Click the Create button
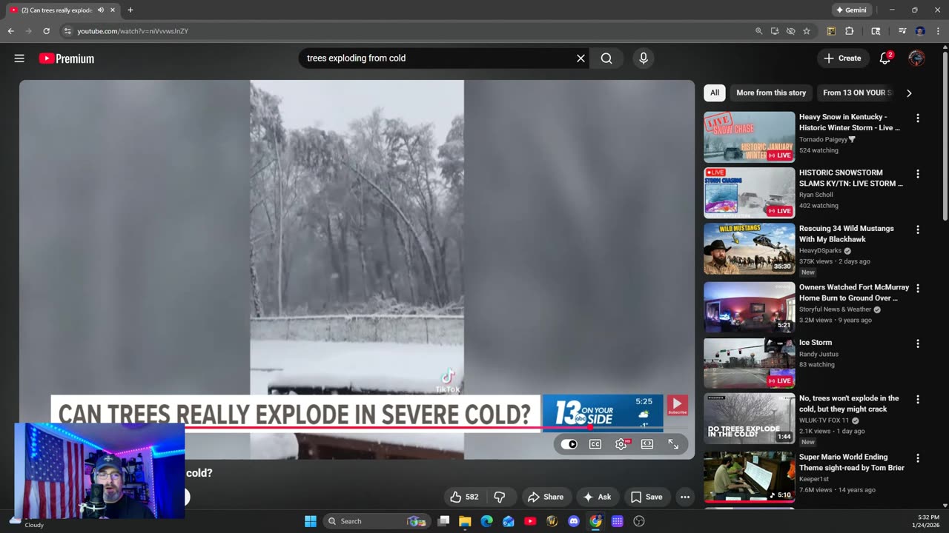The height and width of the screenshot is (533, 949). pos(843,58)
